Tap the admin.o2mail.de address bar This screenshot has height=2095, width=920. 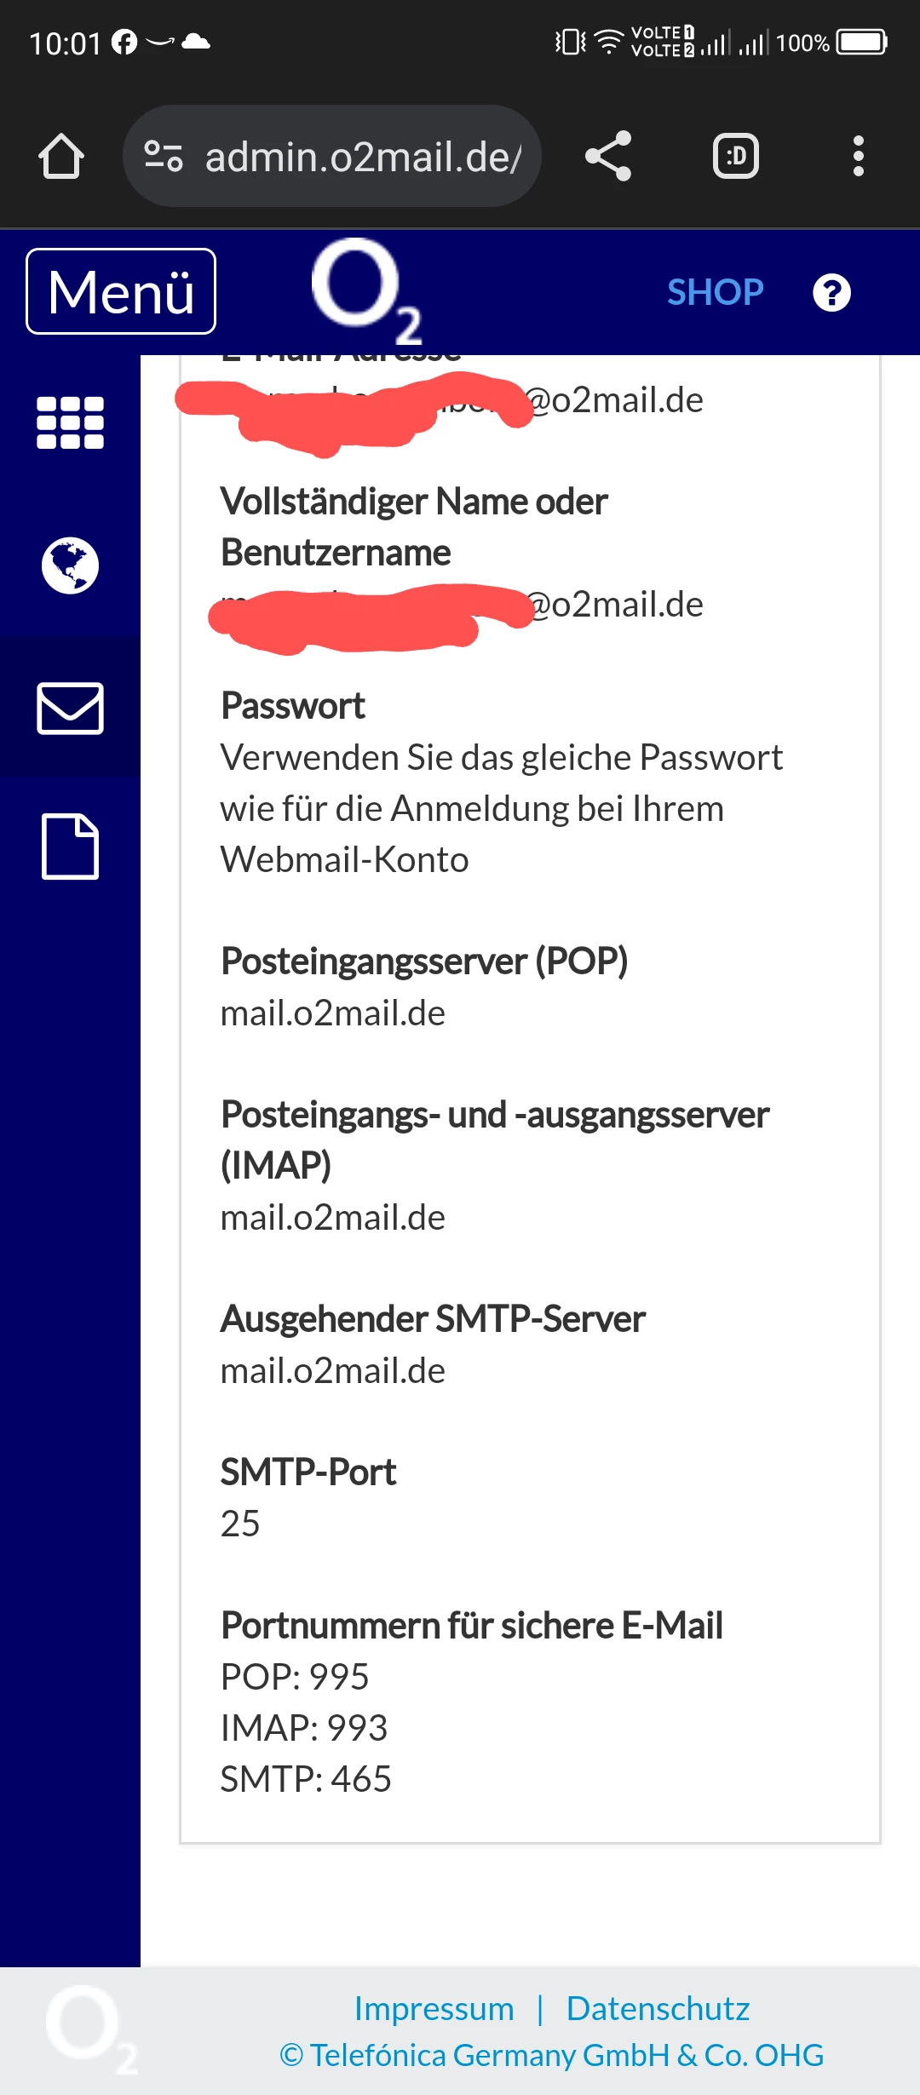(363, 157)
